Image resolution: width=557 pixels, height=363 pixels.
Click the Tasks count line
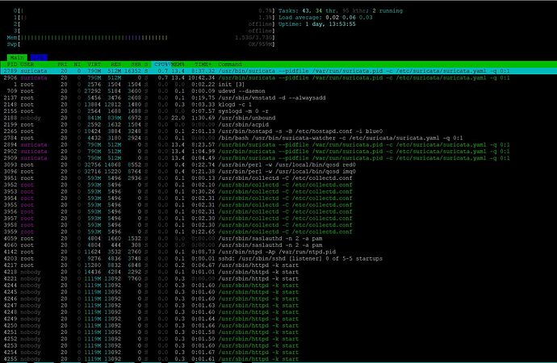(341, 11)
